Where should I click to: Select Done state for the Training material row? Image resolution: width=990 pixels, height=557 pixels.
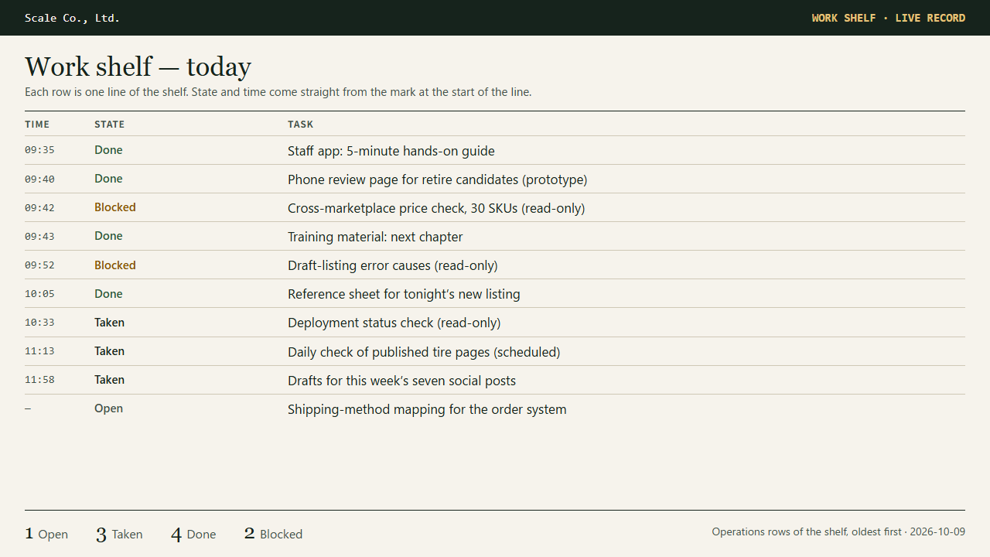[108, 236]
